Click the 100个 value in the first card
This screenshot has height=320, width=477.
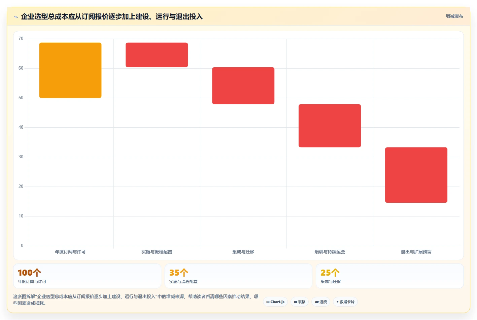30,273
